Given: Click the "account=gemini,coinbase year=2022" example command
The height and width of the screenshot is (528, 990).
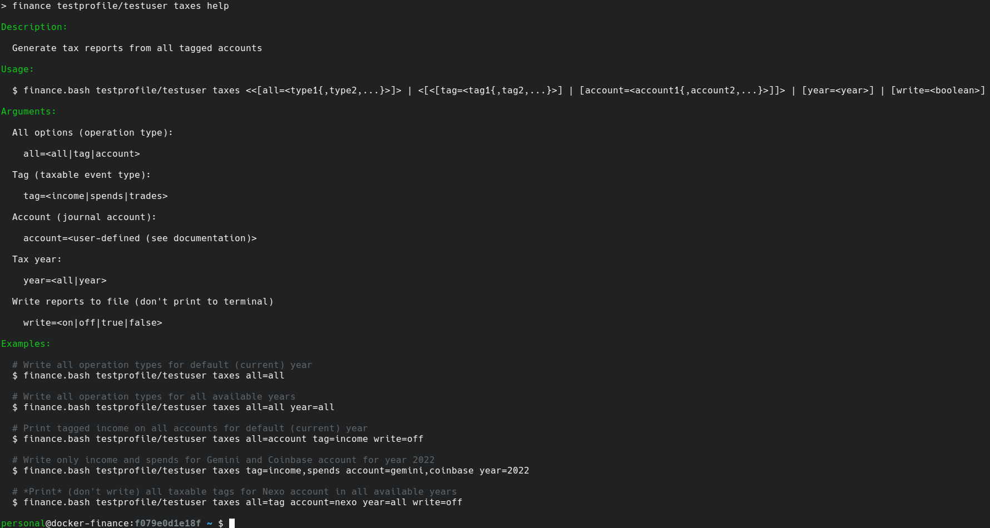Looking at the screenshot, I should 437,471.
